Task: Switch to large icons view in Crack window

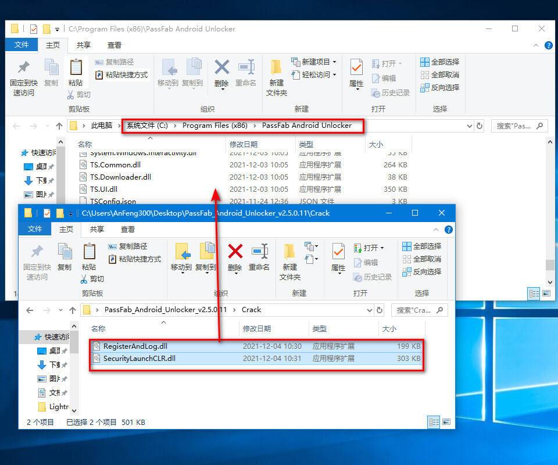Action: click(448, 421)
